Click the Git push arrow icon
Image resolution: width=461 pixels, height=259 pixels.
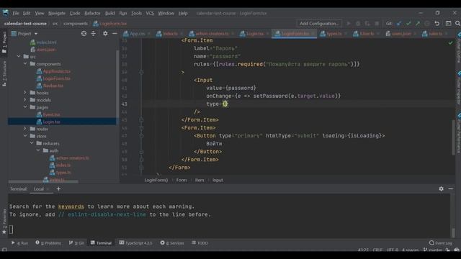(x=418, y=24)
